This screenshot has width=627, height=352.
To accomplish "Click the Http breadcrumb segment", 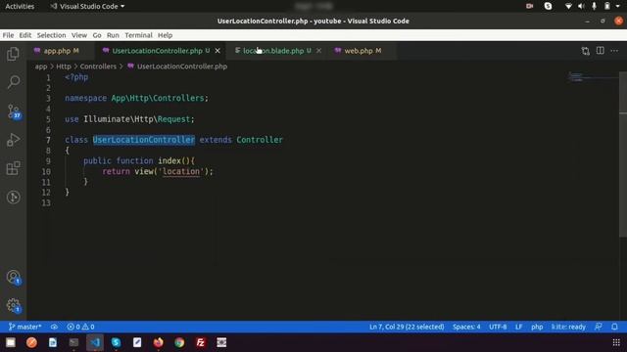I will [64, 66].
